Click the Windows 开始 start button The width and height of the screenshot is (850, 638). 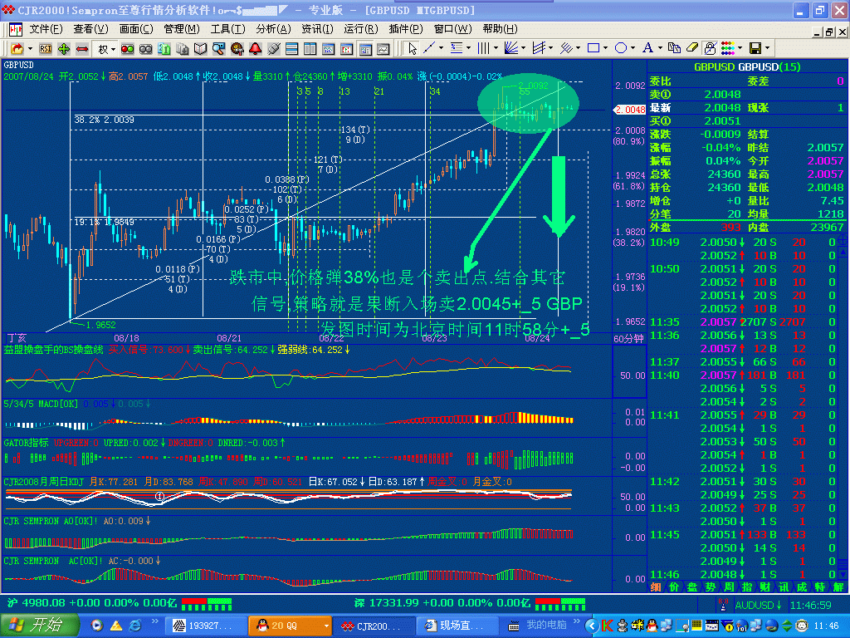click(40, 626)
